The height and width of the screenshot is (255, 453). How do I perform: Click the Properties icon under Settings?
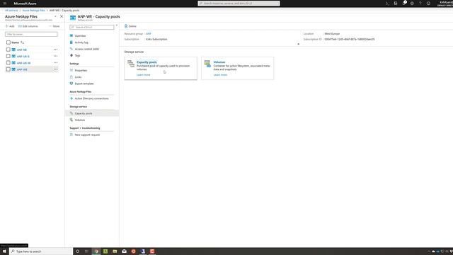click(x=71, y=70)
